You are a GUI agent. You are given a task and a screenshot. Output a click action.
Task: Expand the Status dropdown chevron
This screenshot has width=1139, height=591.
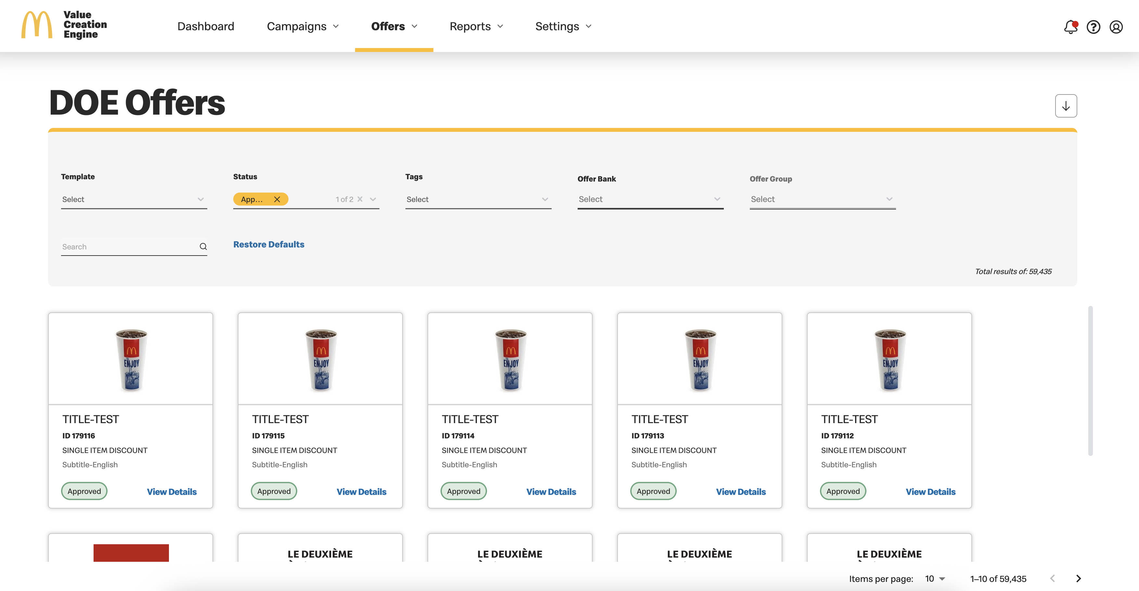tap(373, 199)
